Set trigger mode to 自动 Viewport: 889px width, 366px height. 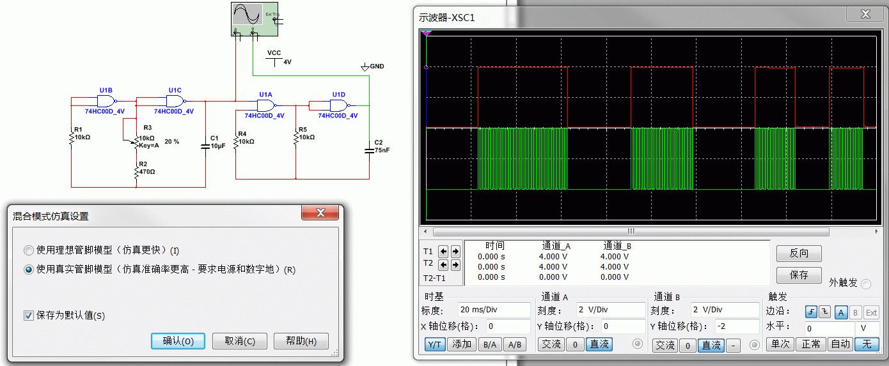click(x=840, y=344)
